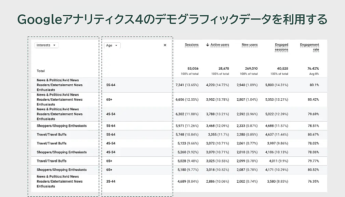Click engagement rate value 80.42%

click(x=313, y=99)
